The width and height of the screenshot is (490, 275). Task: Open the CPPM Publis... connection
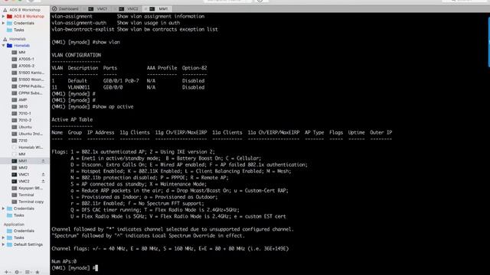tap(31, 86)
